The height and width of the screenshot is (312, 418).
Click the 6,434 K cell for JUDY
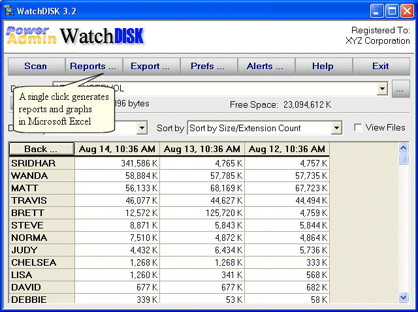coord(202,250)
